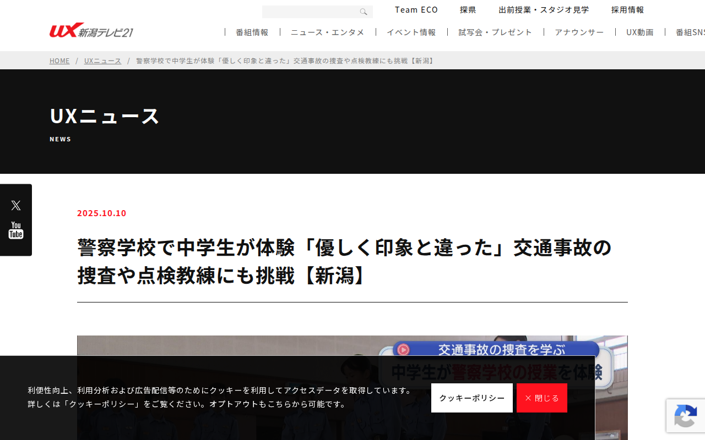
Task: Open the X social sidebar icon
Action: [16, 205]
